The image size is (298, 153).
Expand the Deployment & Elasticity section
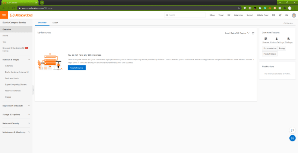29,105
